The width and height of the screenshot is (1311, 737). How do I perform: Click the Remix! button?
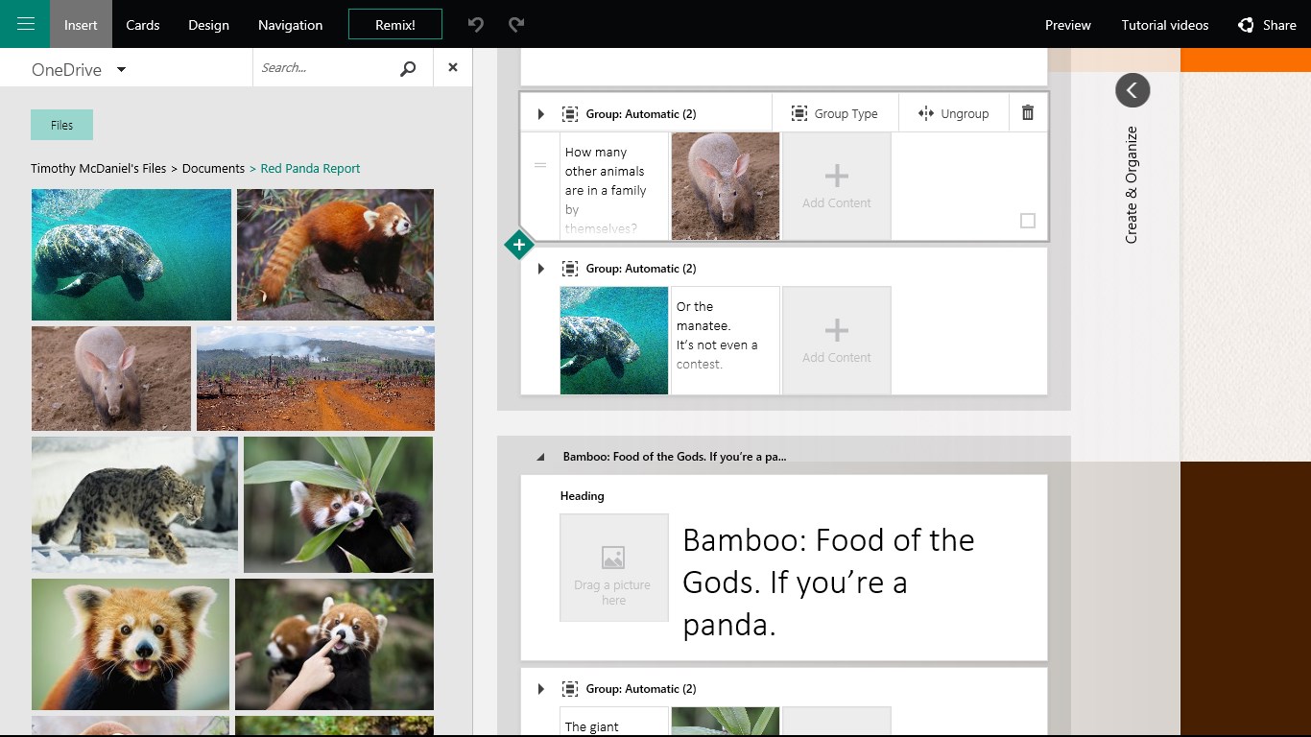tap(395, 25)
